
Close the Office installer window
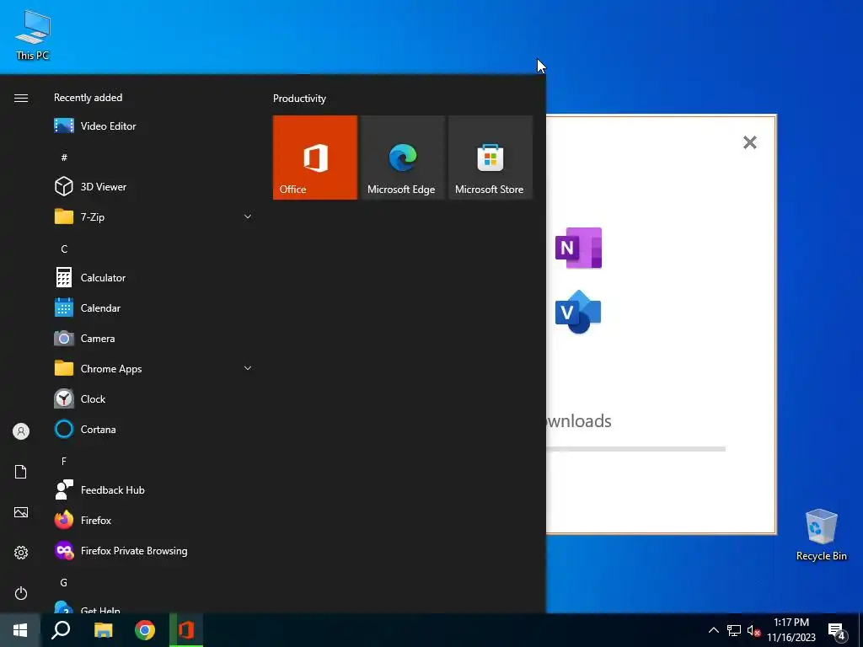click(749, 142)
